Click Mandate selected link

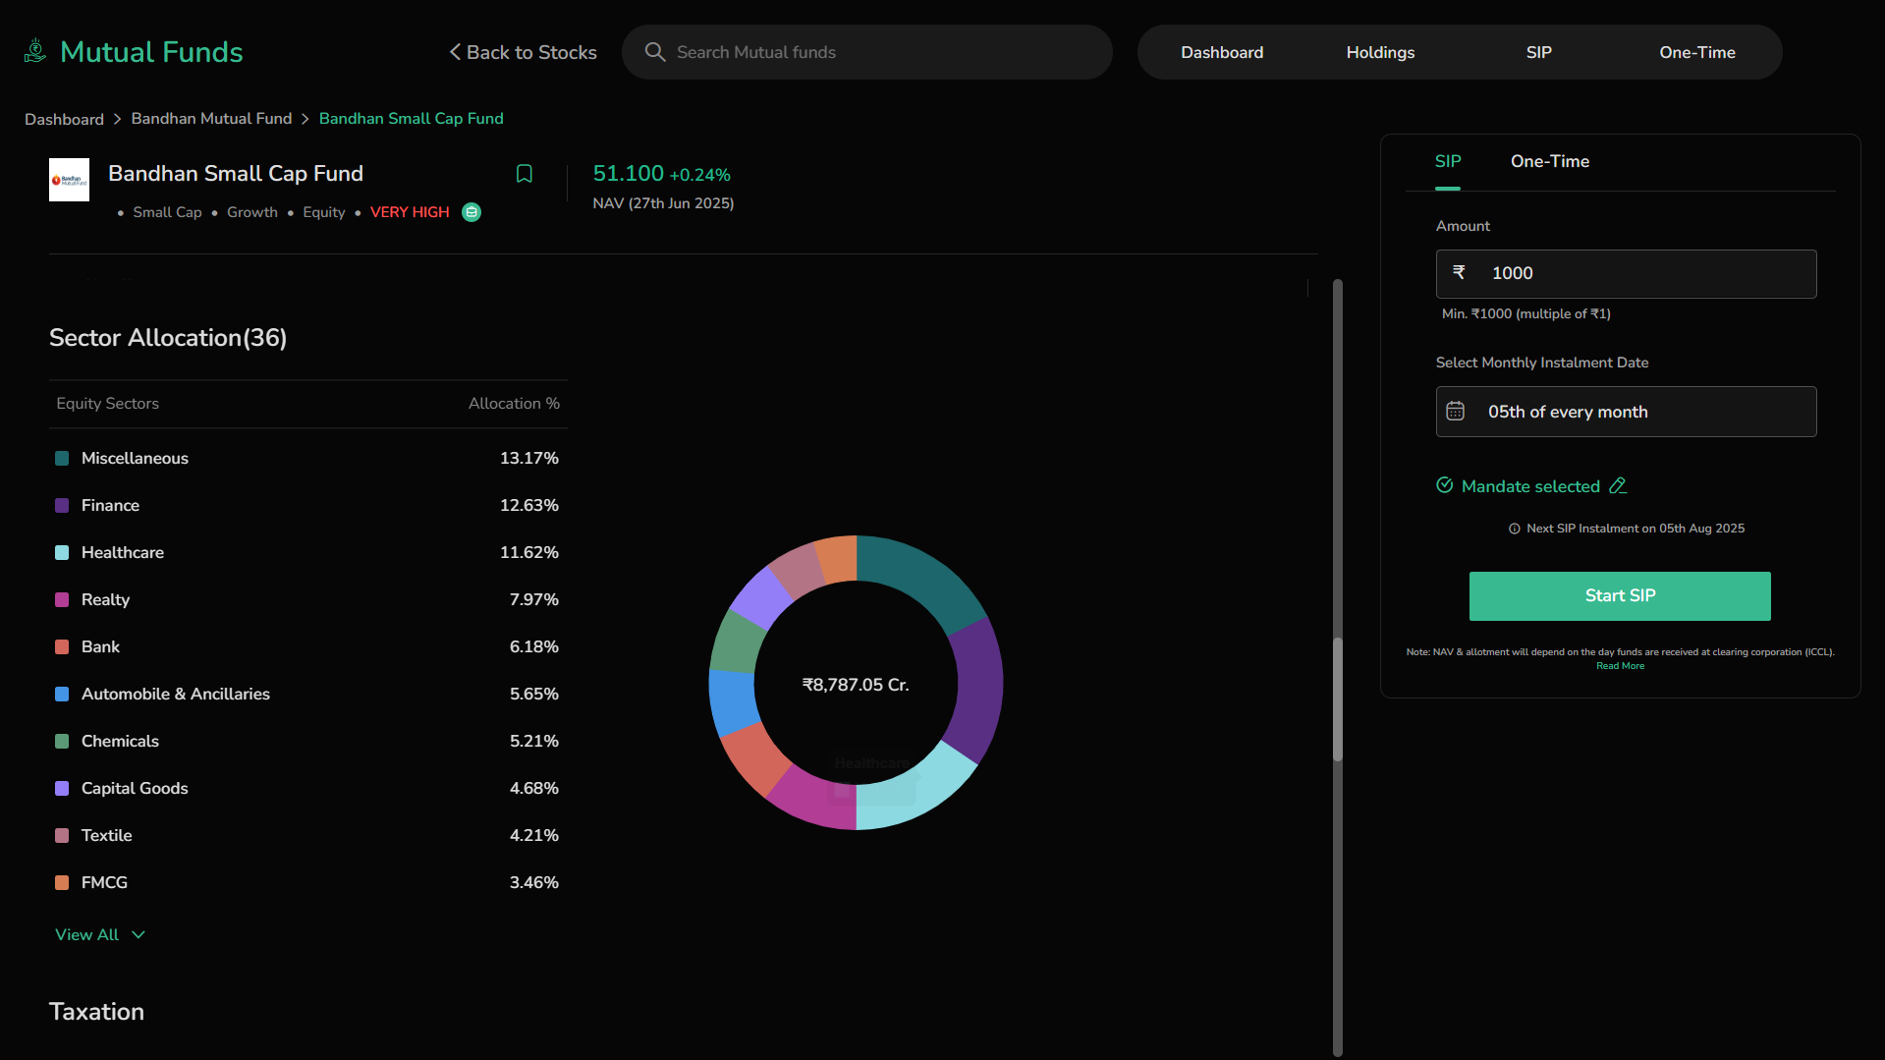click(x=1530, y=486)
